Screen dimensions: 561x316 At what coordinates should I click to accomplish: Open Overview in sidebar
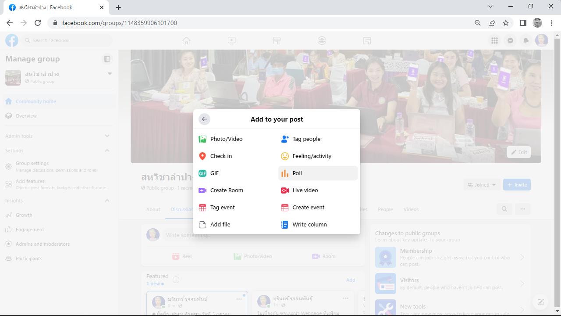coord(59,116)
